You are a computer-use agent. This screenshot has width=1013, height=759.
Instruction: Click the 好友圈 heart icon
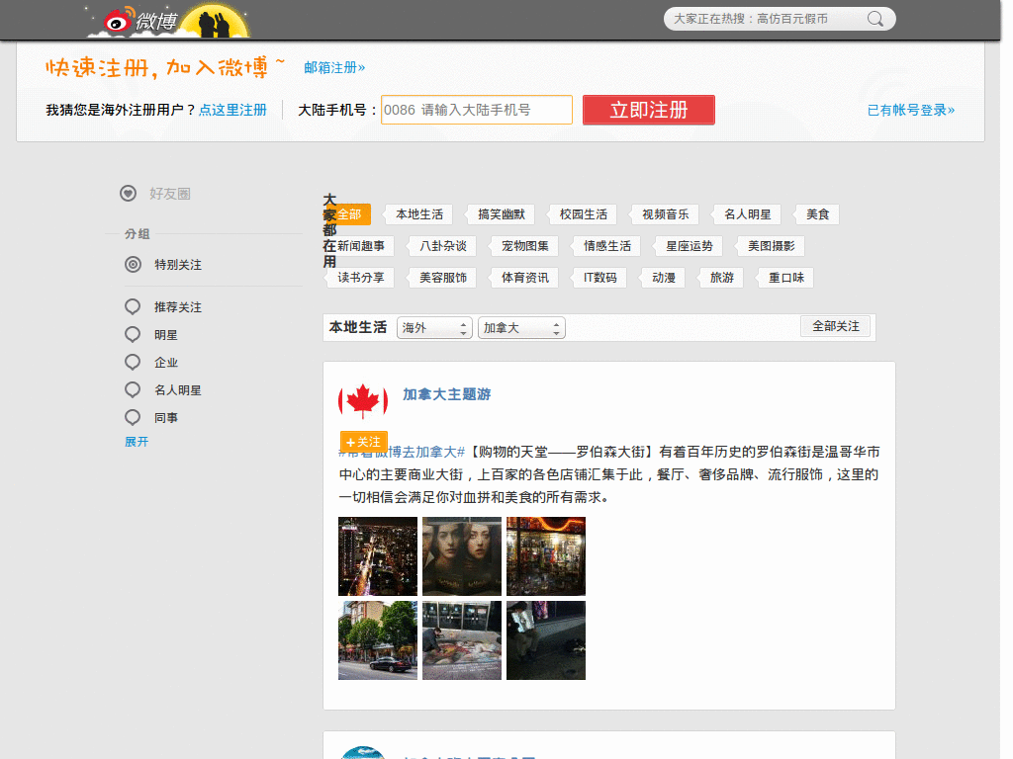click(x=128, y=193)
